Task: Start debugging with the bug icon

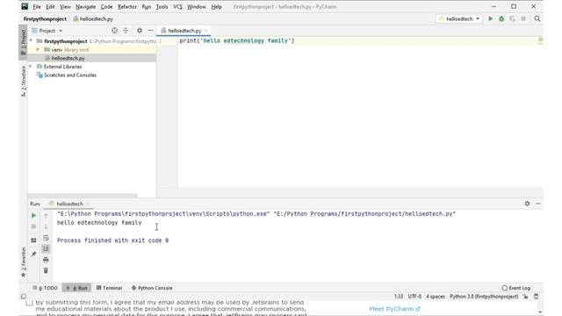Action: 501,18
